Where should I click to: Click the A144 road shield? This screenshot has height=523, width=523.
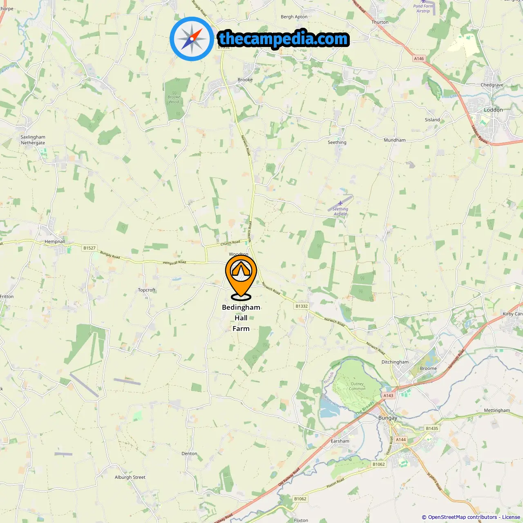coord(401,440)
